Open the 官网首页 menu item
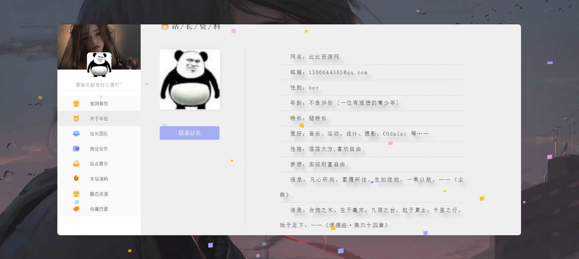Image resolution: width=579 pixels, height=259 pixels. [x=99, y=104]
